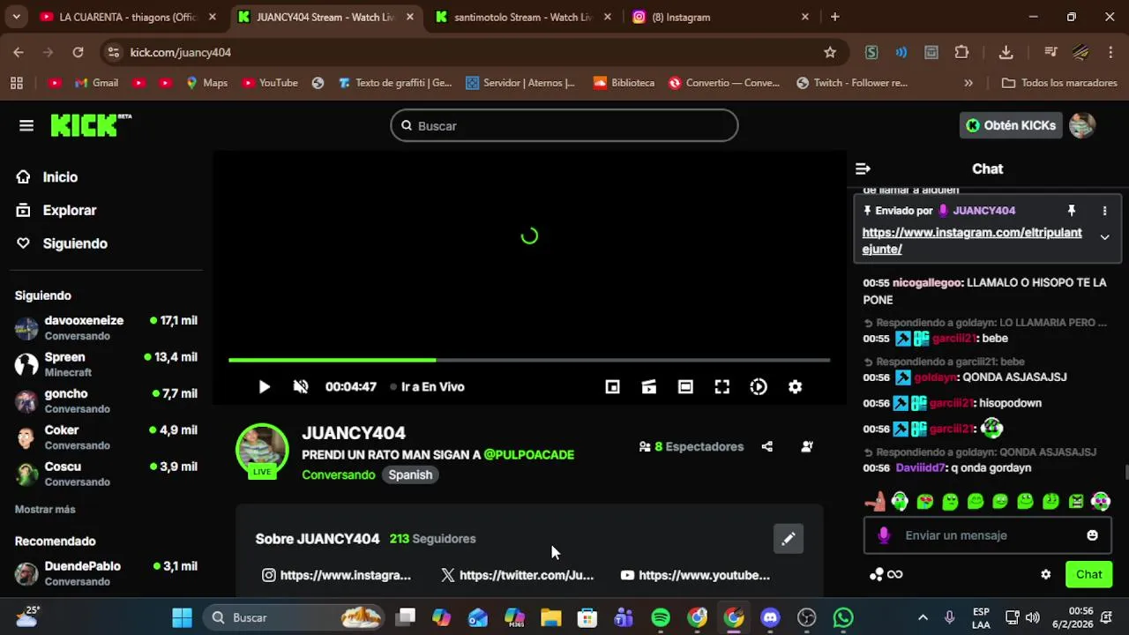
Task: Bookmark this page with star icon
Action: click(x=830, y=52)
